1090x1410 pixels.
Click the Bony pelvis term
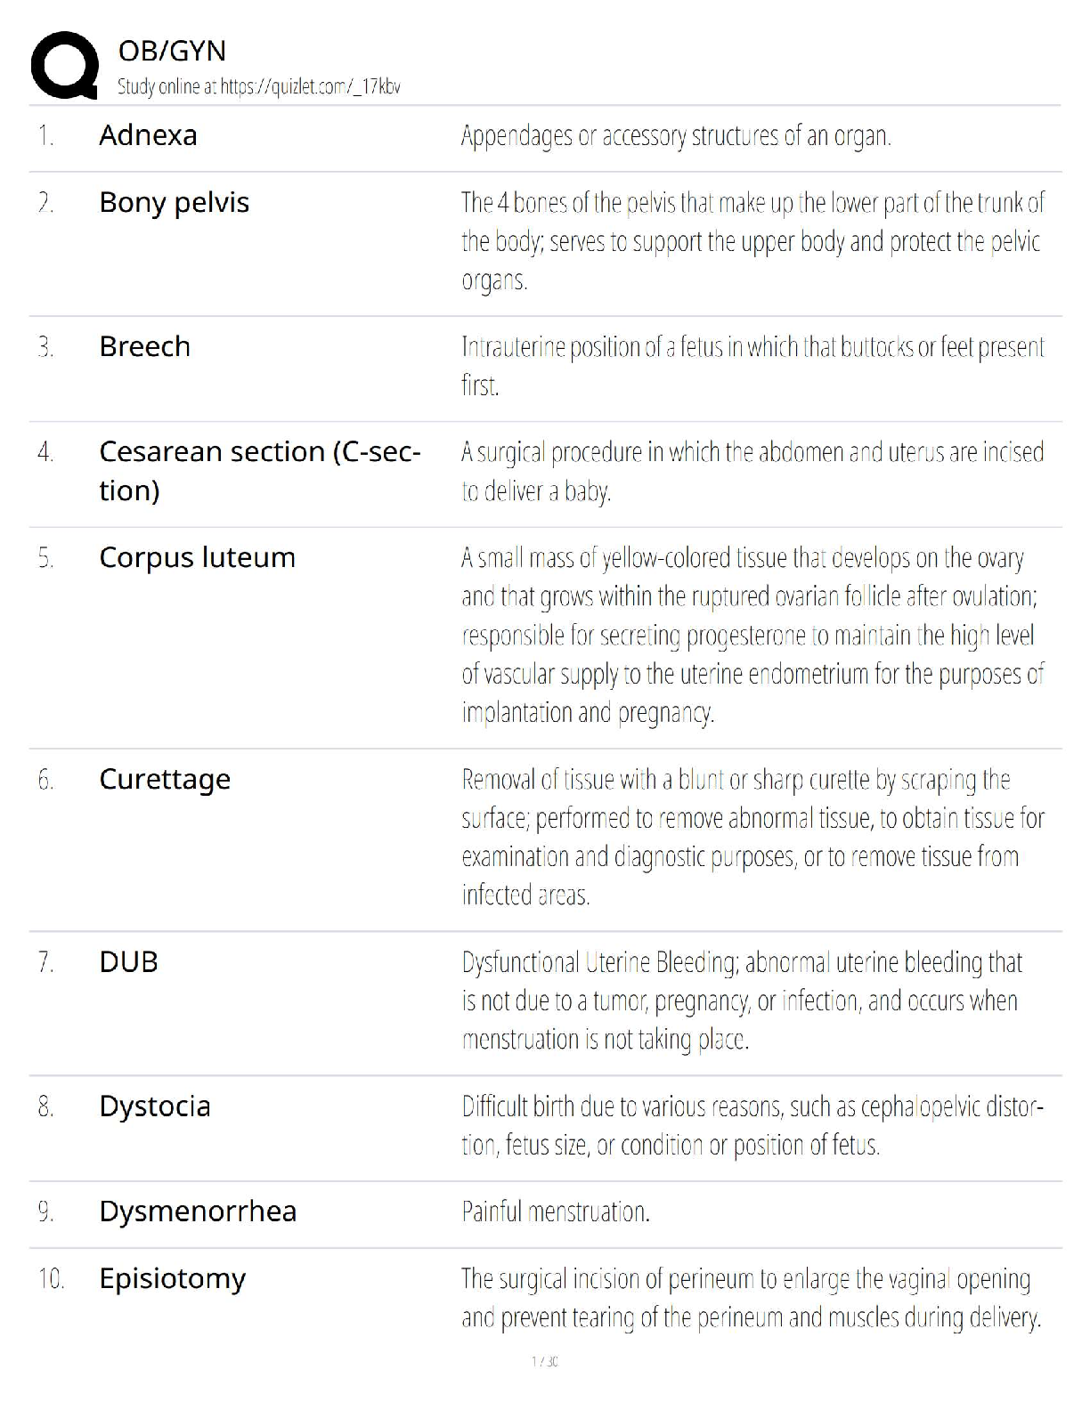coord(174,202)
